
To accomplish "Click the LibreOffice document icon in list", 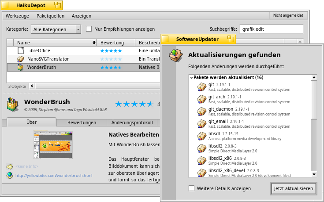I will [x=20, y=50].
